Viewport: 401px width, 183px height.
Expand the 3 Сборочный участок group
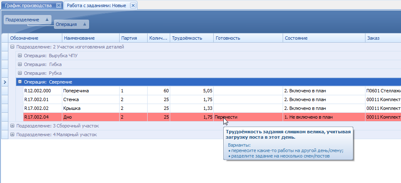12,126
